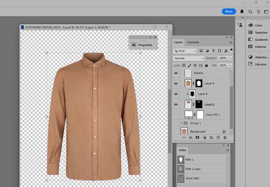Image resolution: width=270 pixels, height=187 pixels.
Task: Show the Background layer
Action: pyautogui.click(x=175, y=131)
